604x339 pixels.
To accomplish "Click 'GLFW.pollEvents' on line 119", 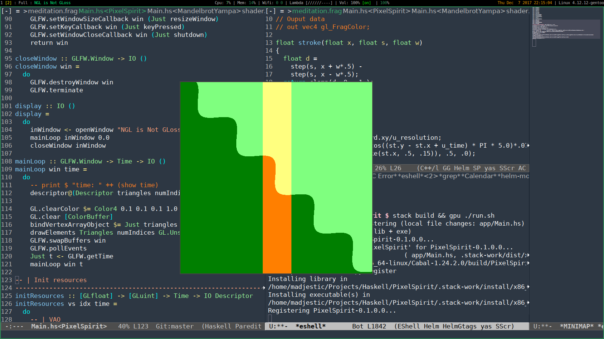I will click(x=59, y=248).
